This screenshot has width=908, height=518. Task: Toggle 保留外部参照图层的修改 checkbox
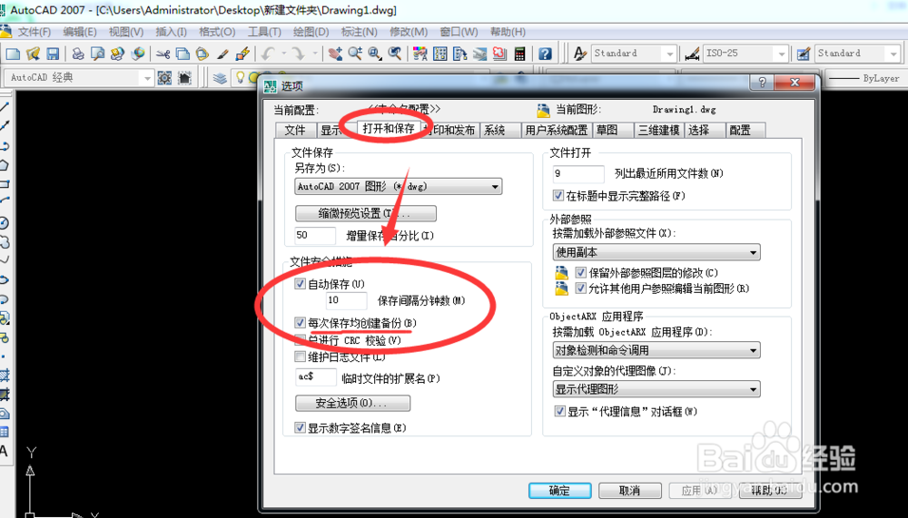[581, 272]
